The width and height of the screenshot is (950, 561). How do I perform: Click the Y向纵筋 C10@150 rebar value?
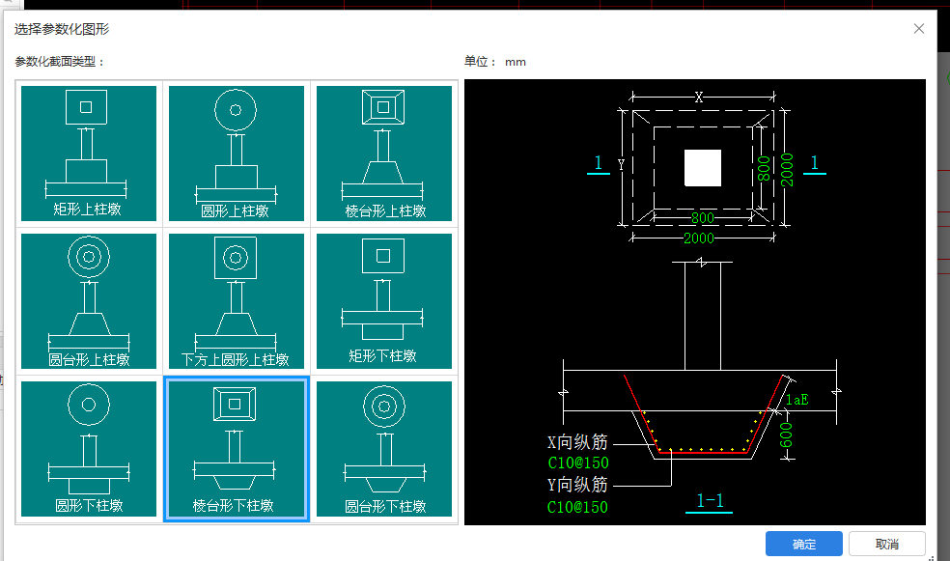tap(577, 507)
